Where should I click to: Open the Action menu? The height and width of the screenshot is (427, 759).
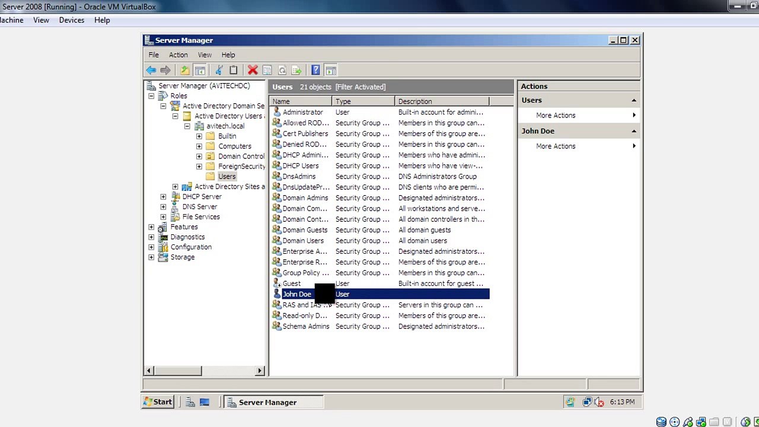[x=178, y=55]
